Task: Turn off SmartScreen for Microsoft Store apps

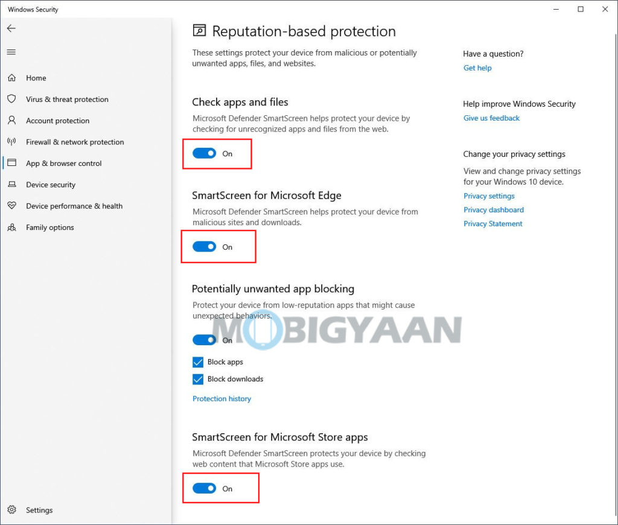Action: coord(204,488)
